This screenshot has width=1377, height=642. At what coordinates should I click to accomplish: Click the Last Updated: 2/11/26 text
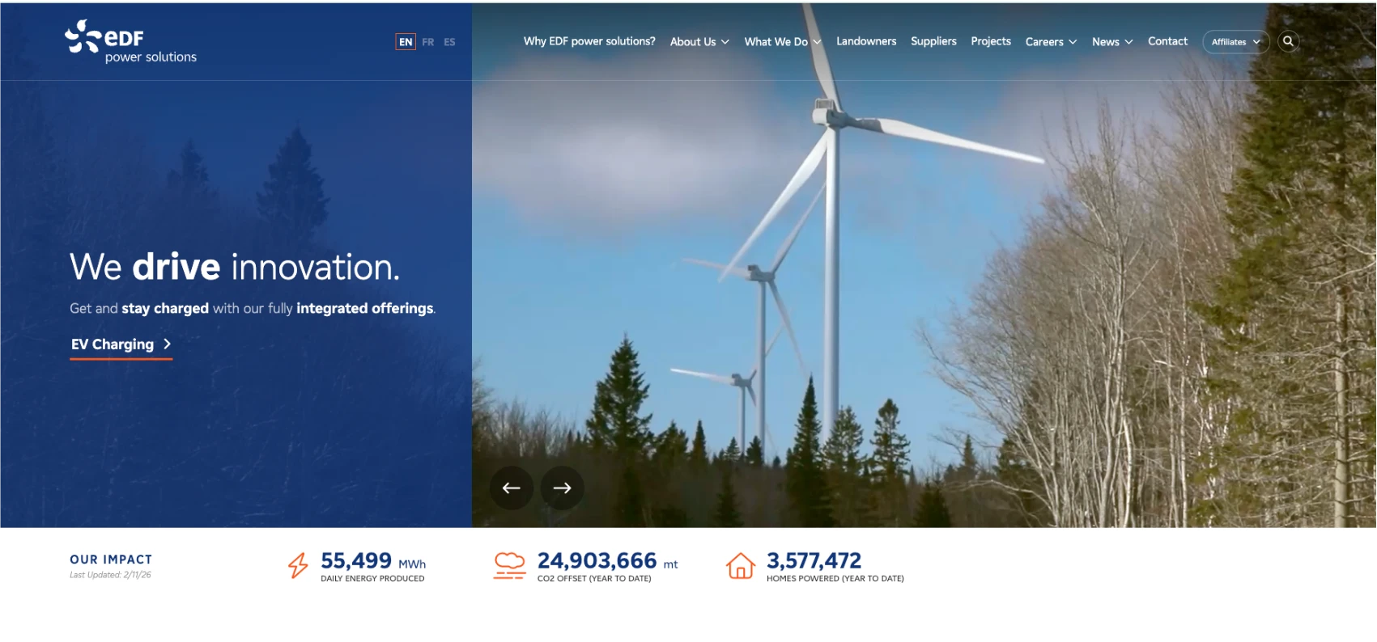point(110,575)
